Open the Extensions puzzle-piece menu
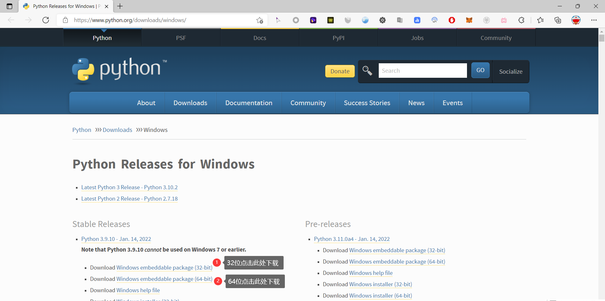Image resolution: width=605 pixels, height=301 pixels. (521, 20)
